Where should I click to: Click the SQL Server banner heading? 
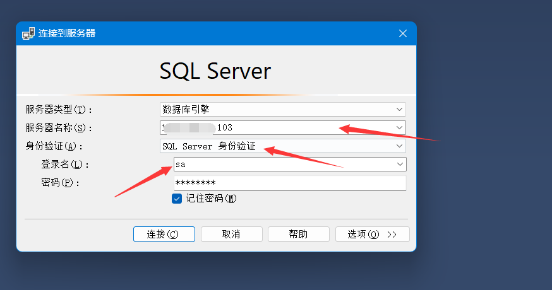(x=215, y=71)
